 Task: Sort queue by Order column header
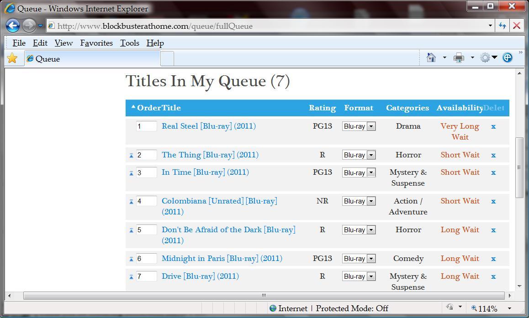click(149, 108)
